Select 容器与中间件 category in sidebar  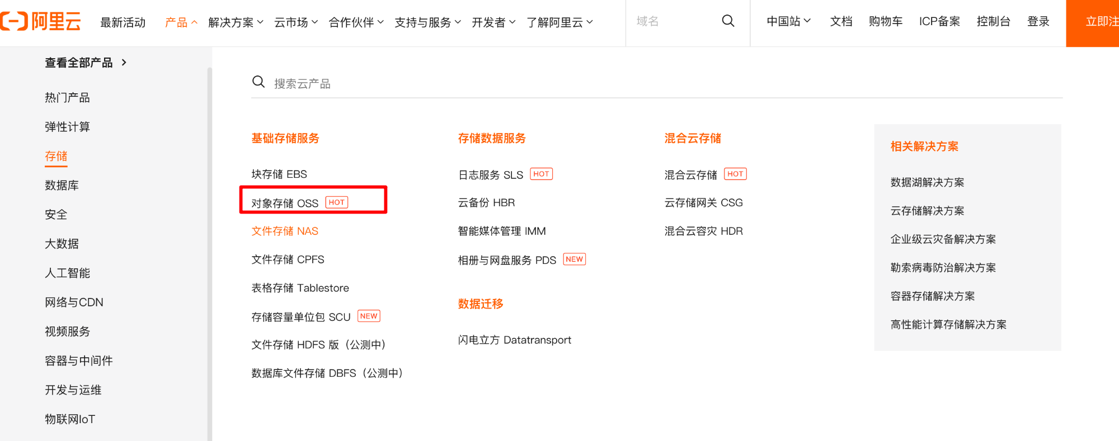coord(79,361)
